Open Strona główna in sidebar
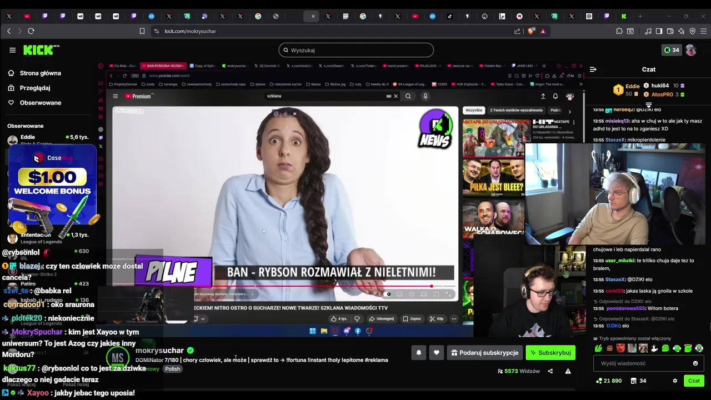The width and height of the screenshot is (711, 400). click(34, 73)
